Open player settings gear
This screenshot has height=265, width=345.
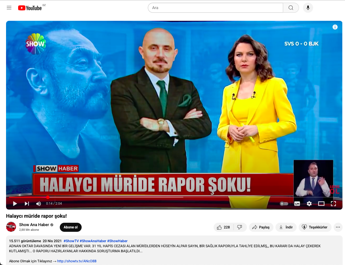309,204
